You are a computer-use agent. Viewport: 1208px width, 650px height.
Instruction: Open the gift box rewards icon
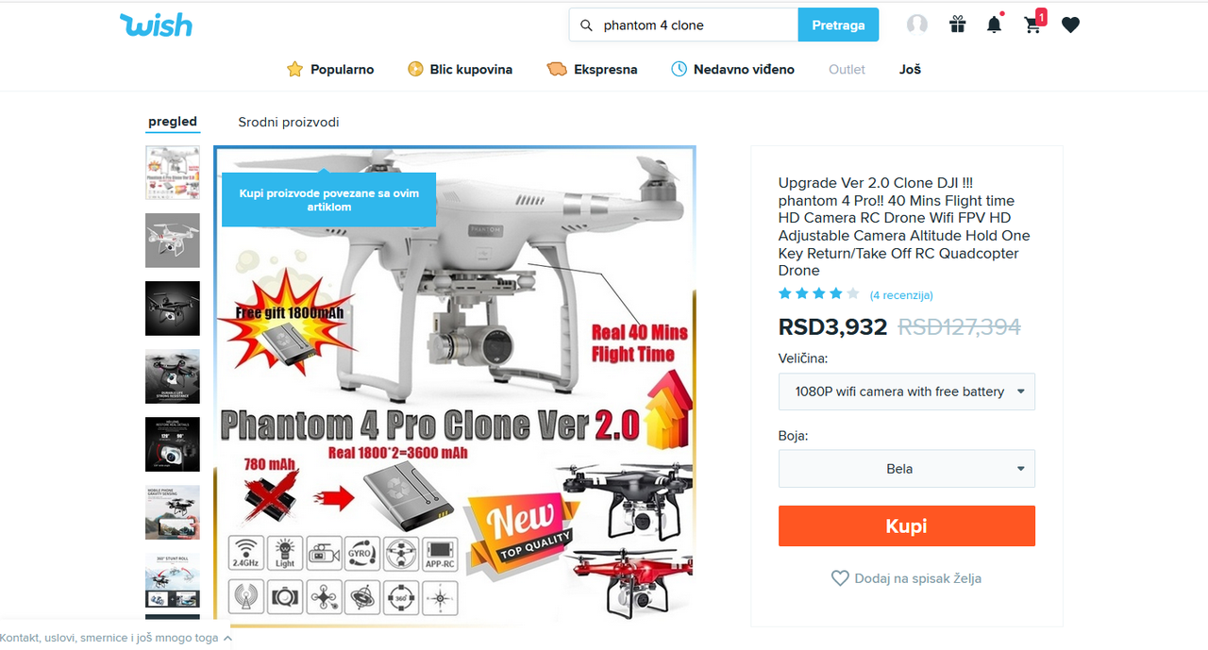pos(957,25)
